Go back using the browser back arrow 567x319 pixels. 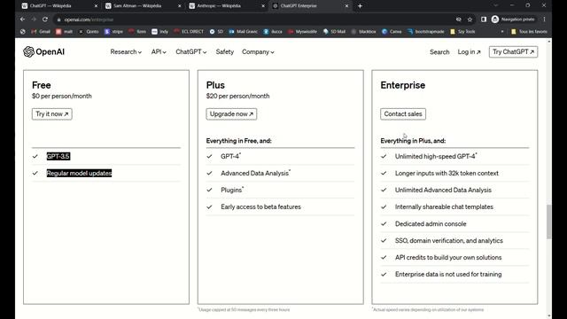pos(23,19)
